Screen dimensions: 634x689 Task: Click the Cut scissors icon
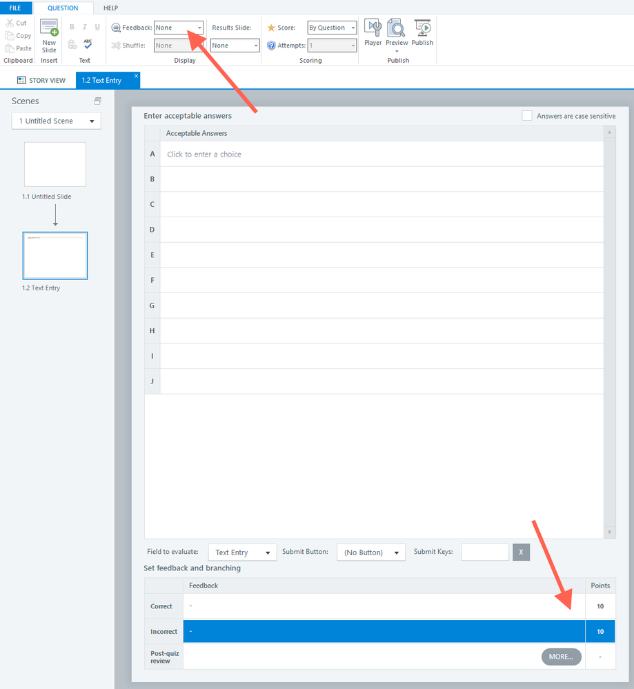tap(10, 23)
